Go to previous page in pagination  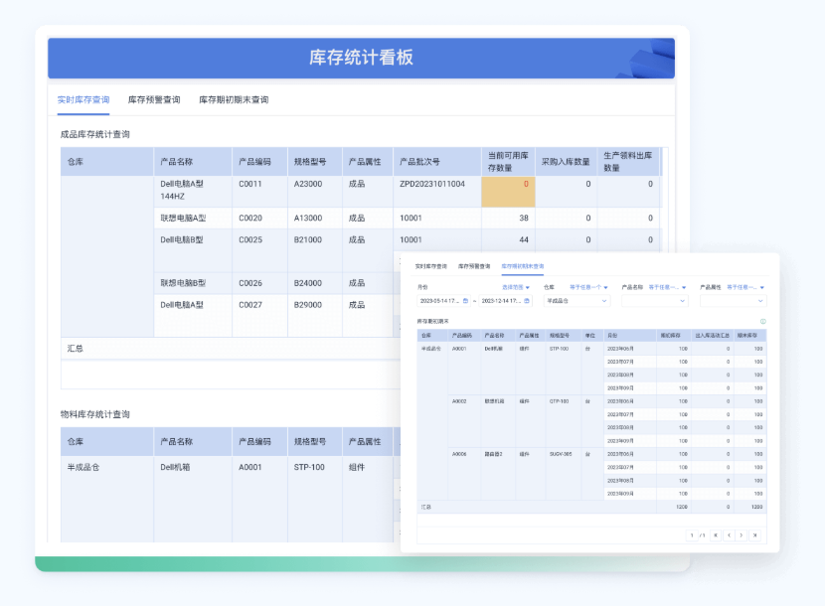pos(728,535)
